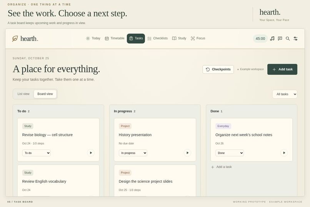Start focus on Organize school notes task
This screenshot has height=207, width=310.
(284, 153)
